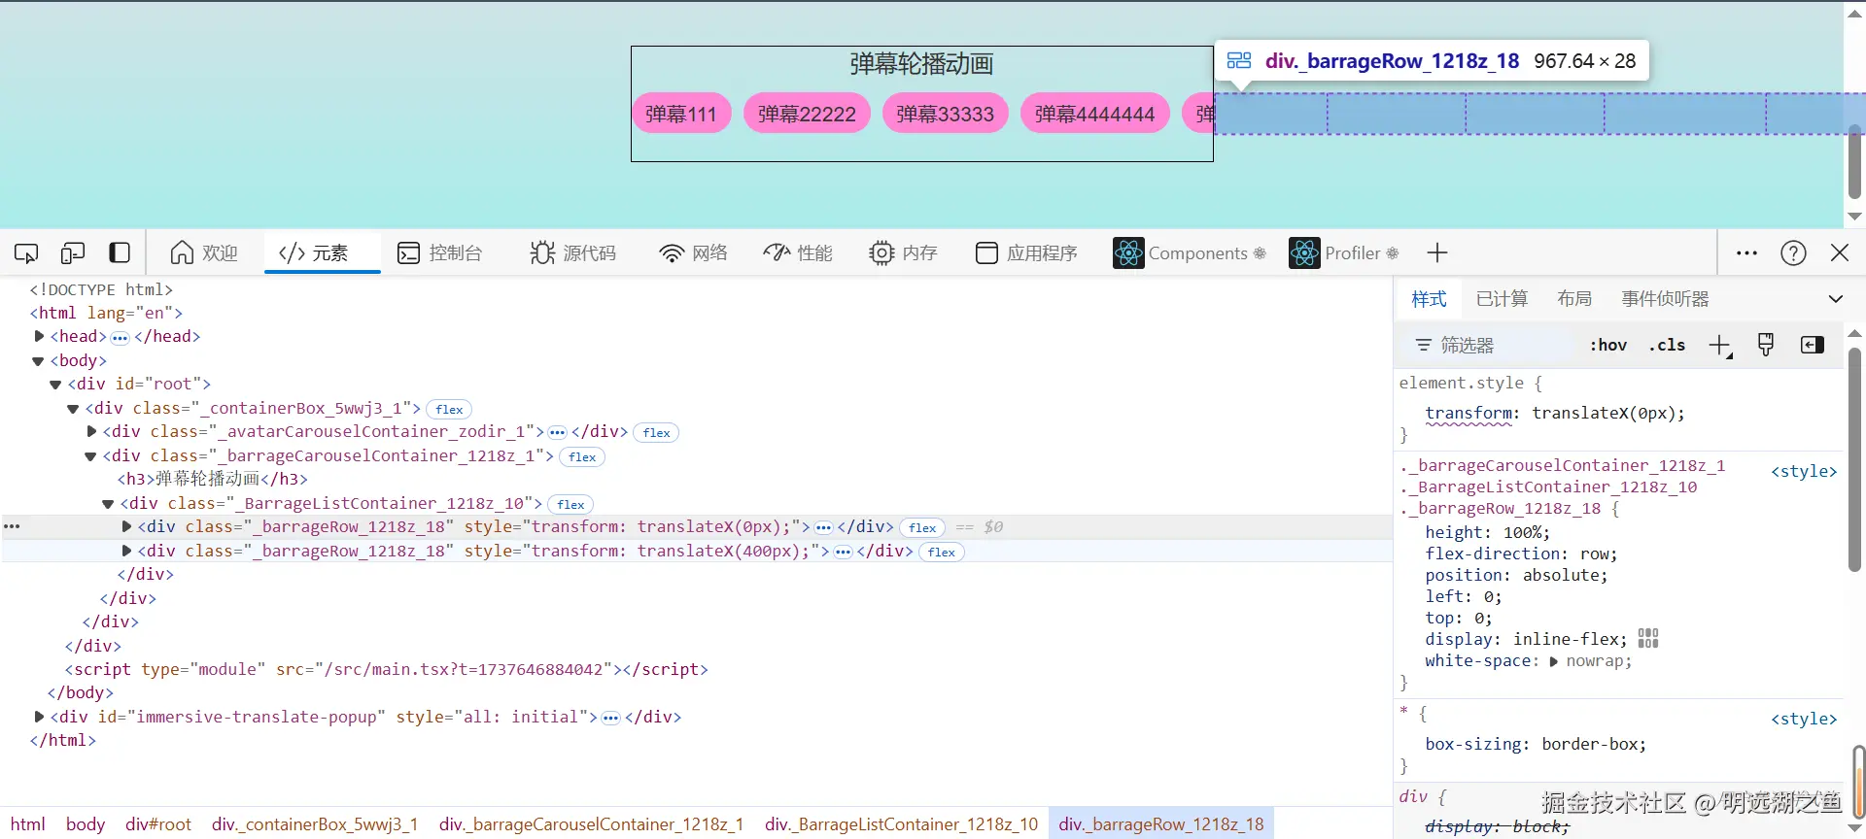Image resolution: width=1866 pixels, height=839 pixels.
Task: Open the React Components tab
Action: 1190,253
